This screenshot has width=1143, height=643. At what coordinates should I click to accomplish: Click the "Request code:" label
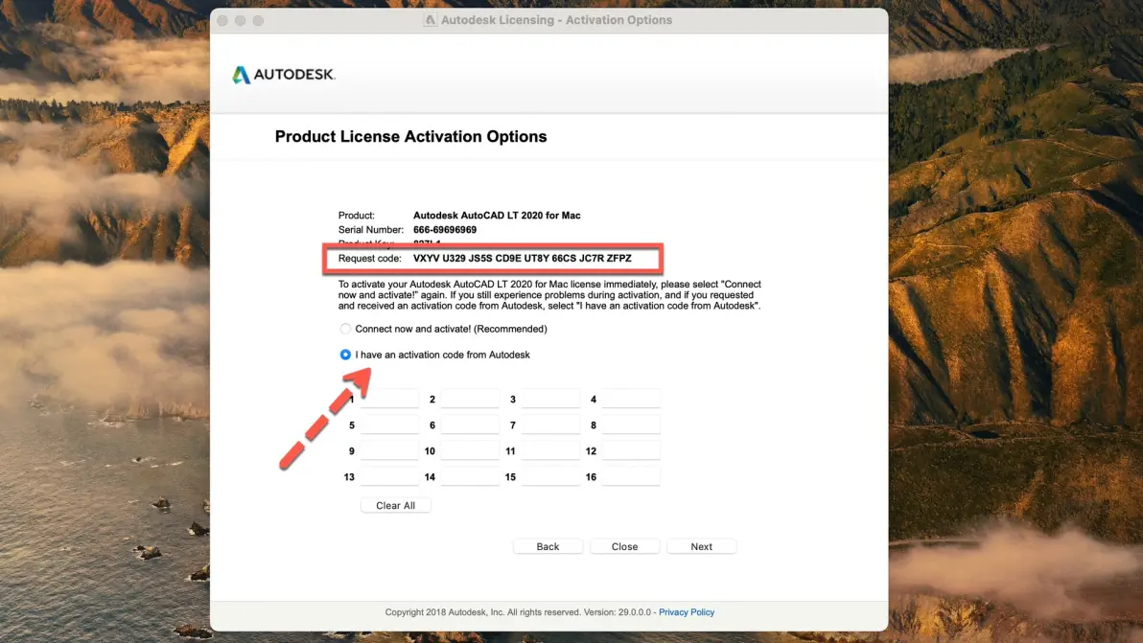point(369,259)
